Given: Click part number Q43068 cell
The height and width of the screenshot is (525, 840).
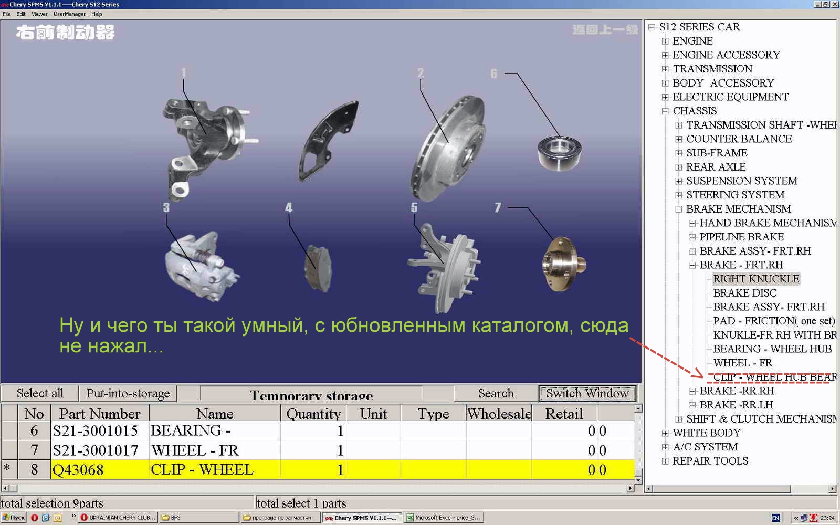Looking at the screenshot, I should [x=100, y=469].
